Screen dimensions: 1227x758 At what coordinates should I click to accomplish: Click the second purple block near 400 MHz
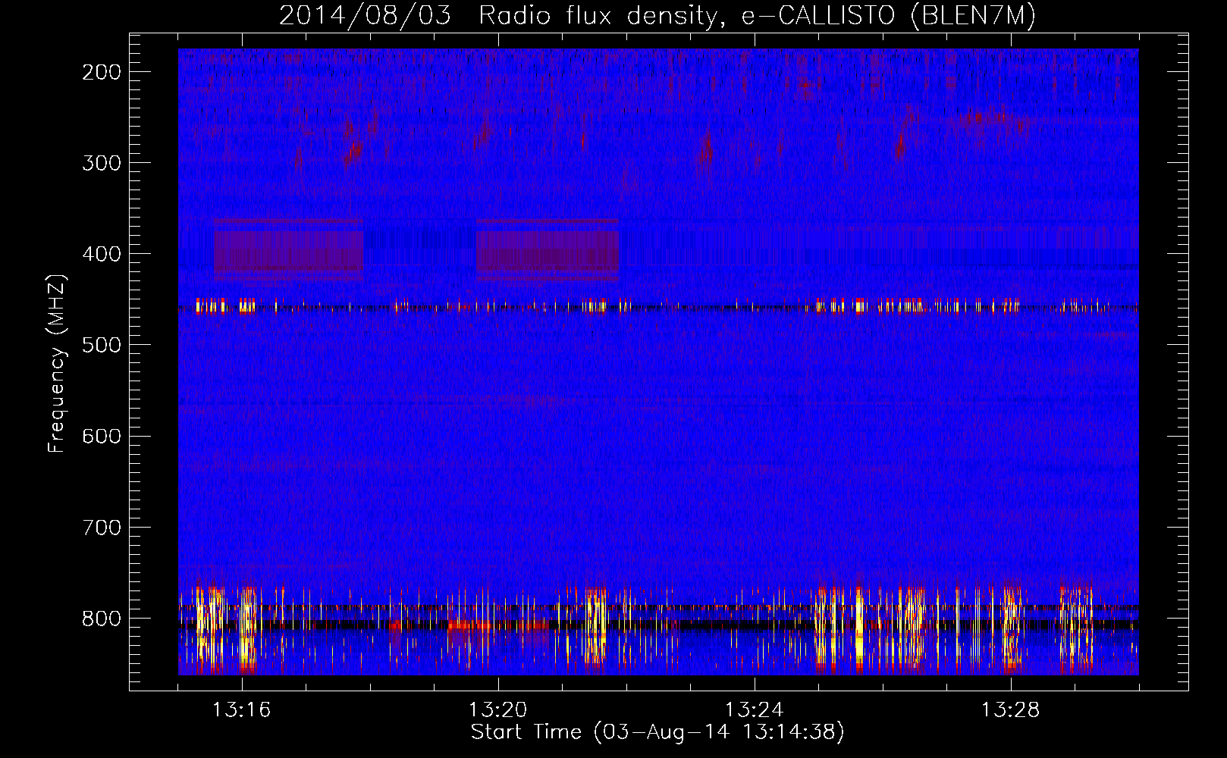pyautogui.click(x=548, y=249)
